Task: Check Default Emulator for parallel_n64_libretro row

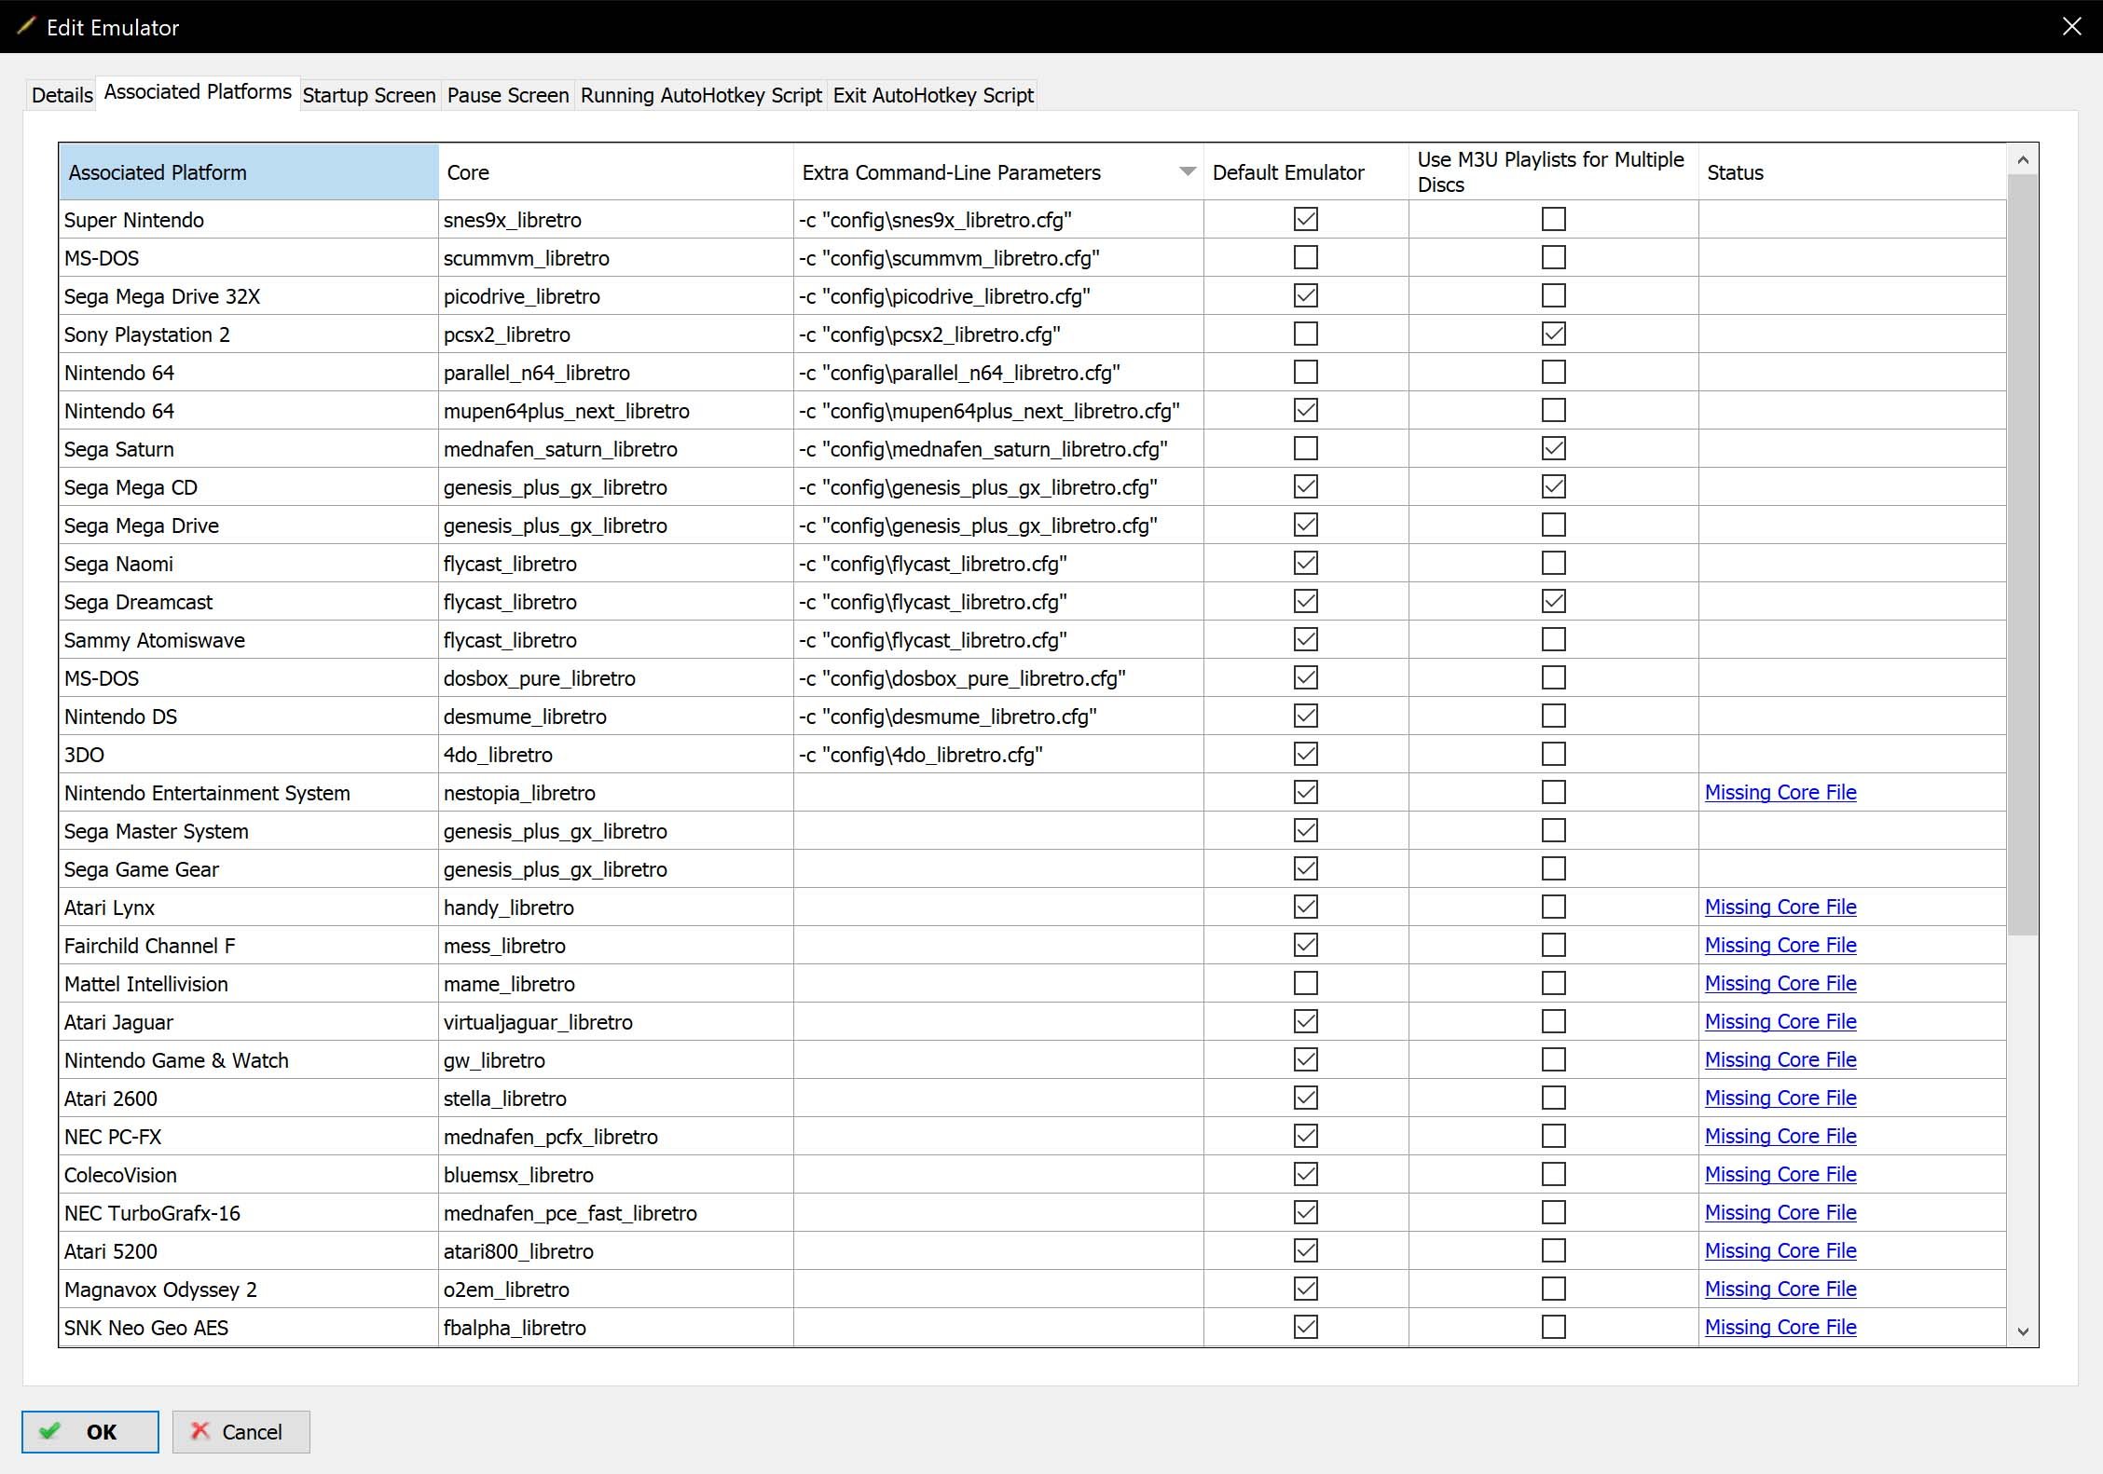Action: tap(1306, 372)
